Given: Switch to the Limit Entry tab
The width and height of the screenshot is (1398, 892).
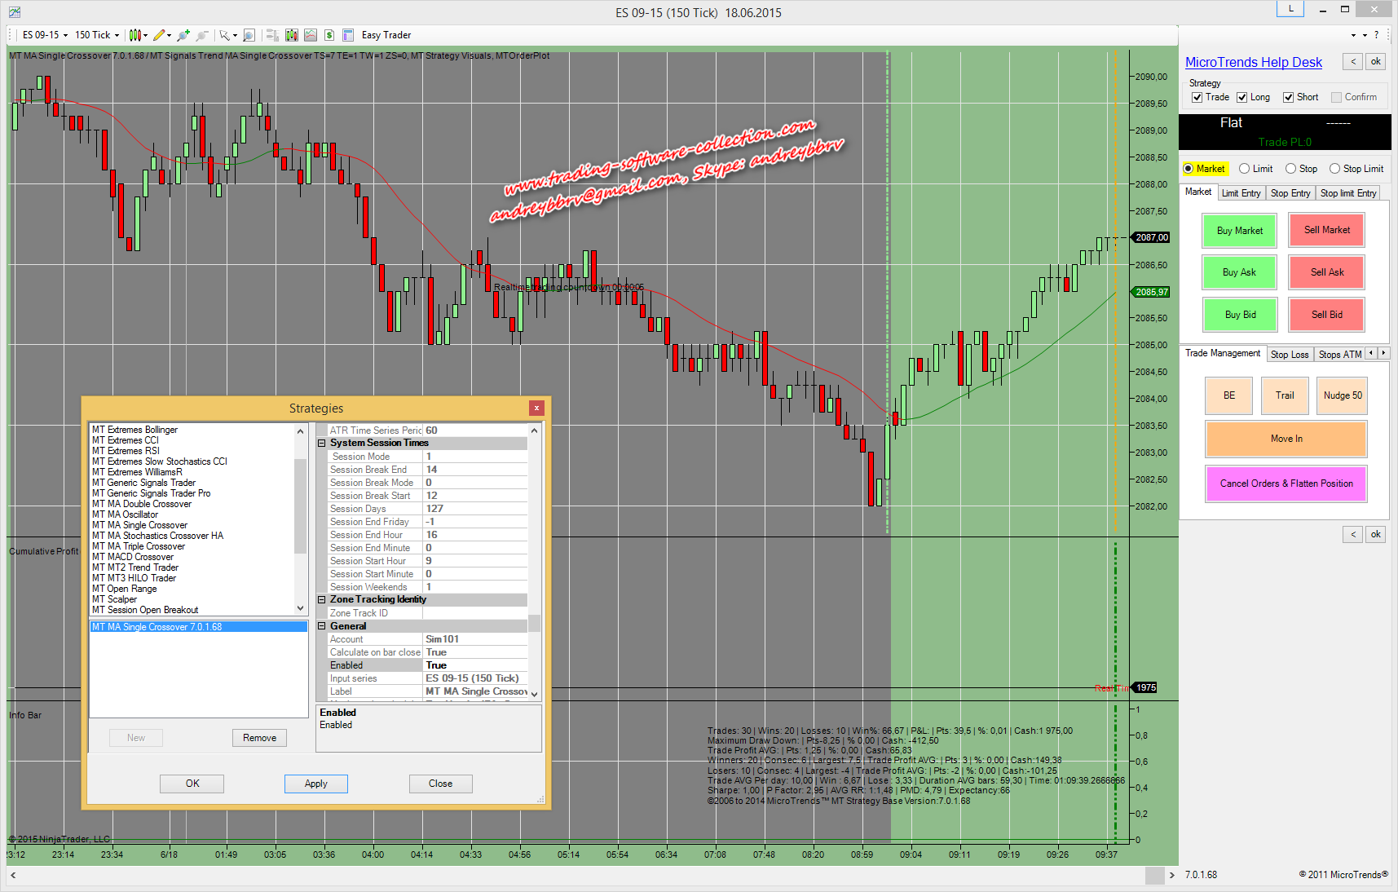Looking at the screenshot, I should pyautogui.click(x=1241, y=193).
